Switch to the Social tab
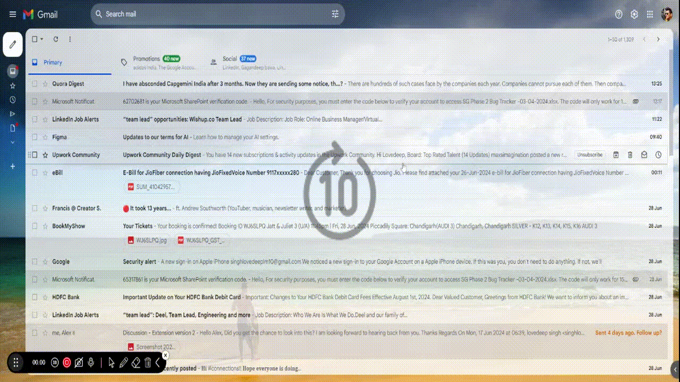This screenshot has height=382, width=680. [x=248, y=63]
